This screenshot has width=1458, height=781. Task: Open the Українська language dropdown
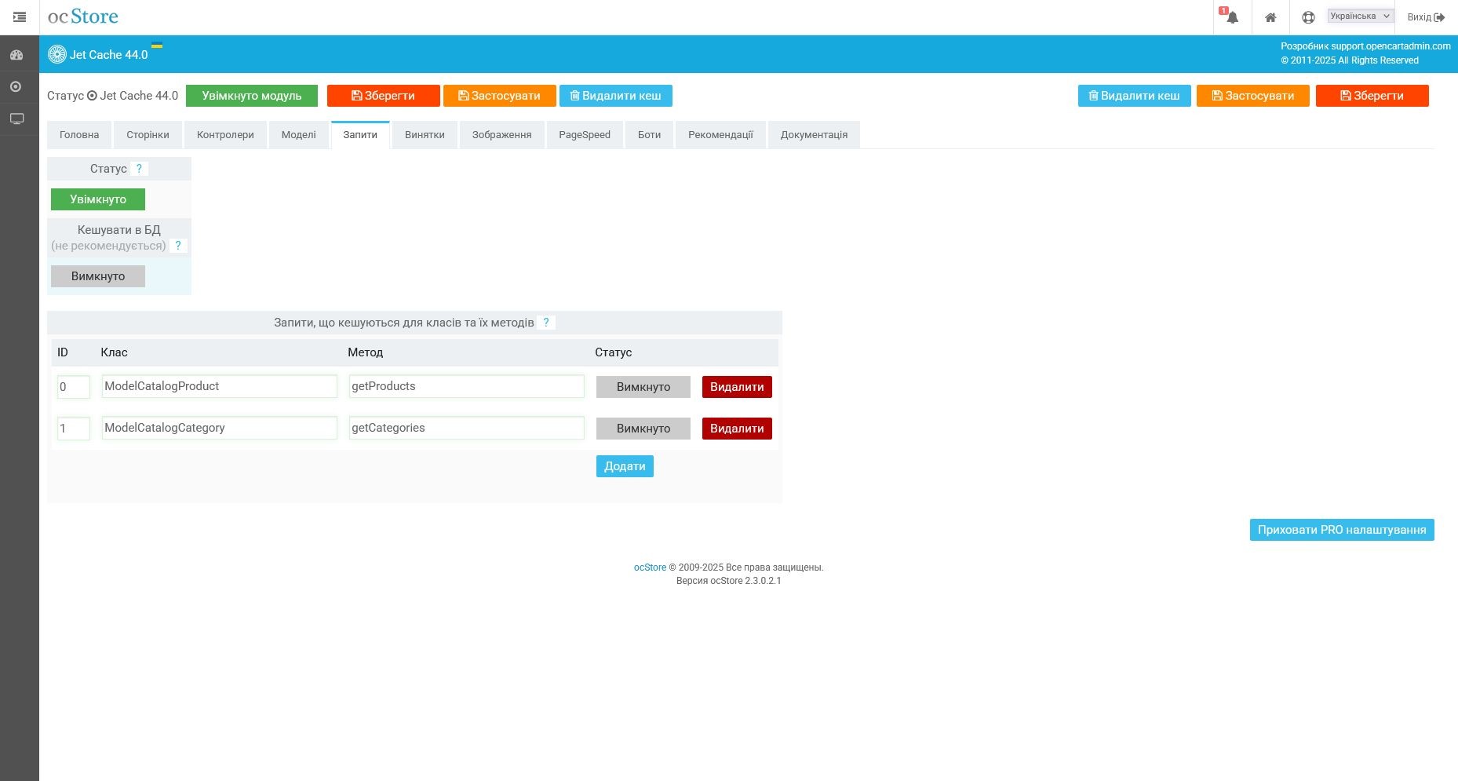pyautogui.click(x=1360, y=16)
